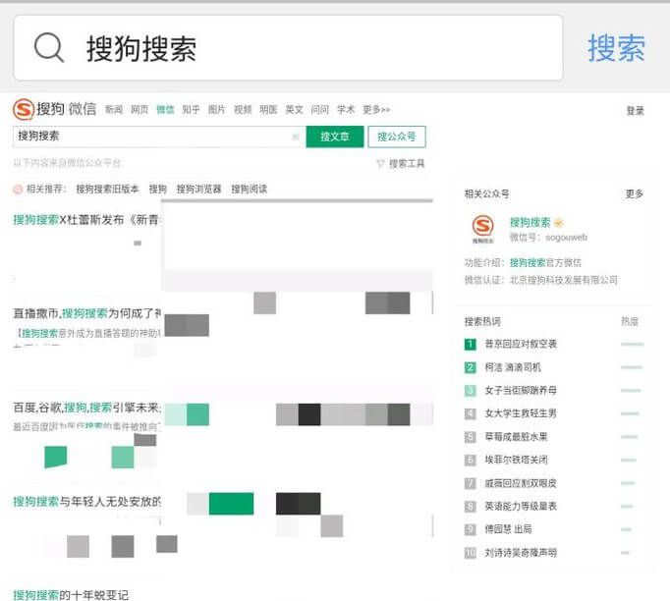Open the 网页 tab
This screenshot has height=601, width=670.
pyautogui.click(x=140, y=110)
